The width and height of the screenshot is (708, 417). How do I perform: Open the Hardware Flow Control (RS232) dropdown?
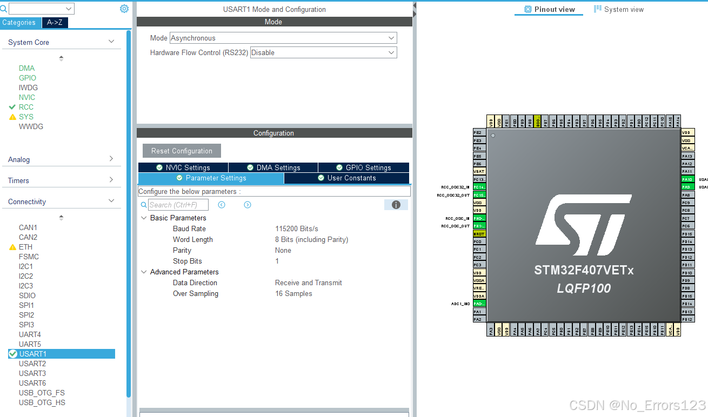[x=391, y=52]
